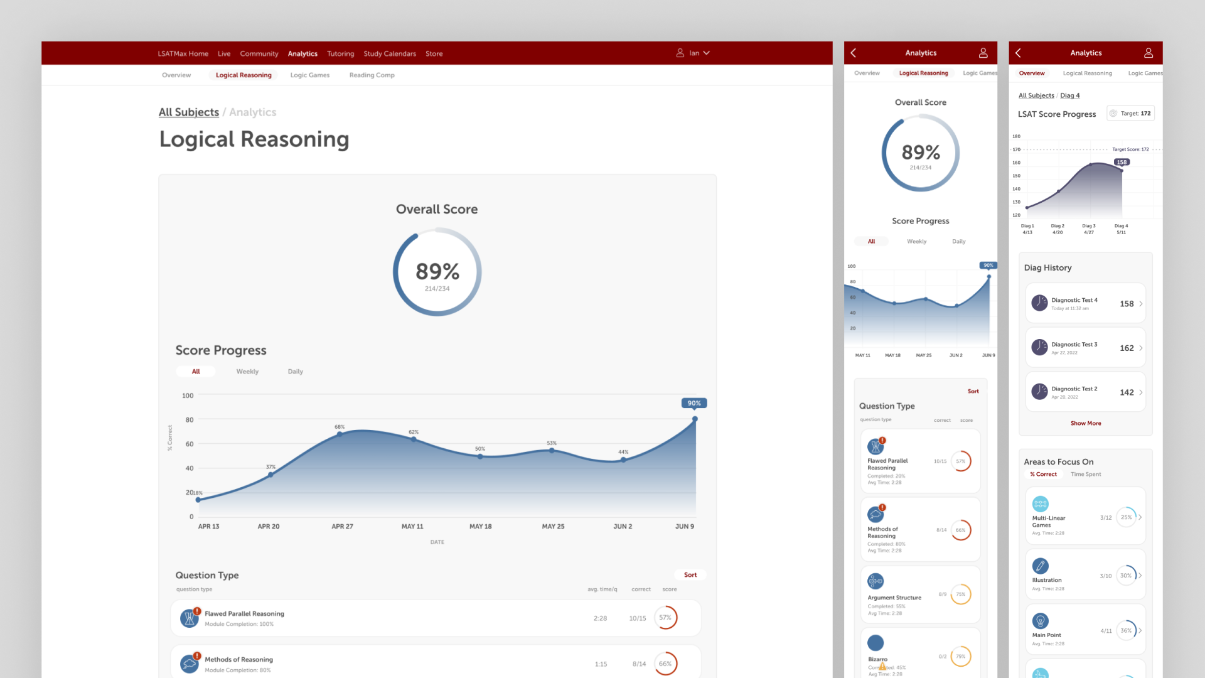Expand the Ian account dropdown arrow
This screenshot has width=1205, height=678.
[707, 53]
